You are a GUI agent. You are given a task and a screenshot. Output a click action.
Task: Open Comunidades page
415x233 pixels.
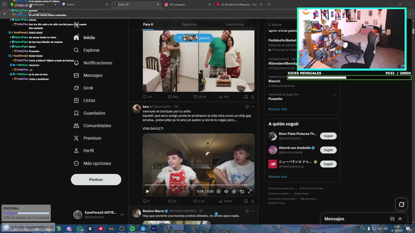pos(92,126)
